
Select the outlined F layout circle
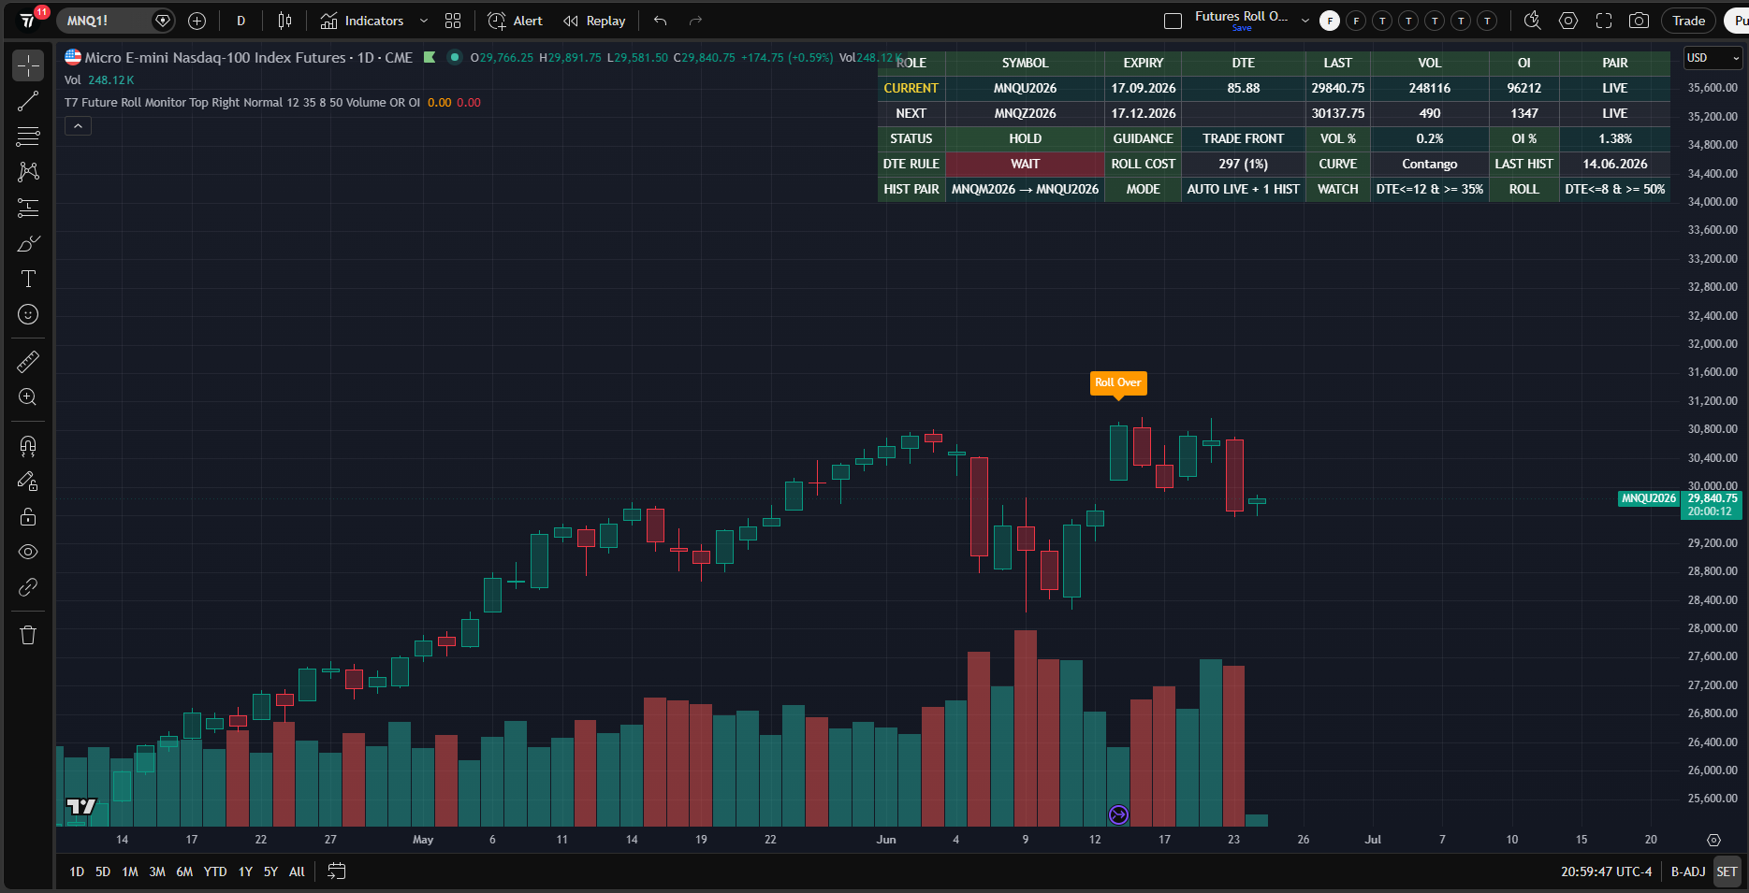(x=1356, y=21)
